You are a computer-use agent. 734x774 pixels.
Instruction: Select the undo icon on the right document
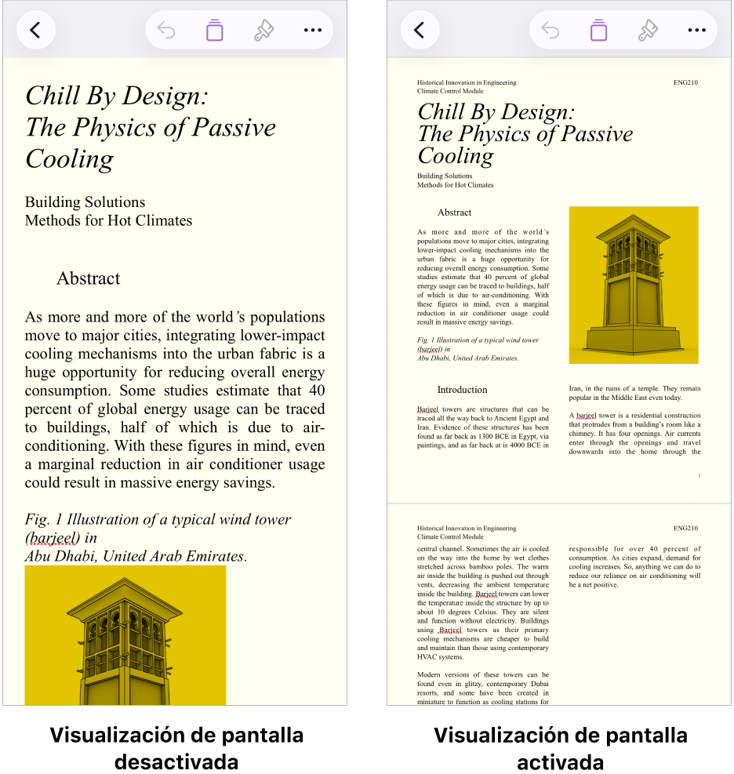[x=550, y=29]
